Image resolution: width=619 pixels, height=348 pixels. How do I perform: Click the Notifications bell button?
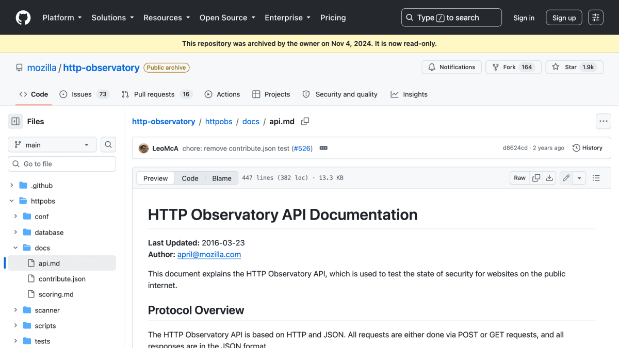click(452, 67)
